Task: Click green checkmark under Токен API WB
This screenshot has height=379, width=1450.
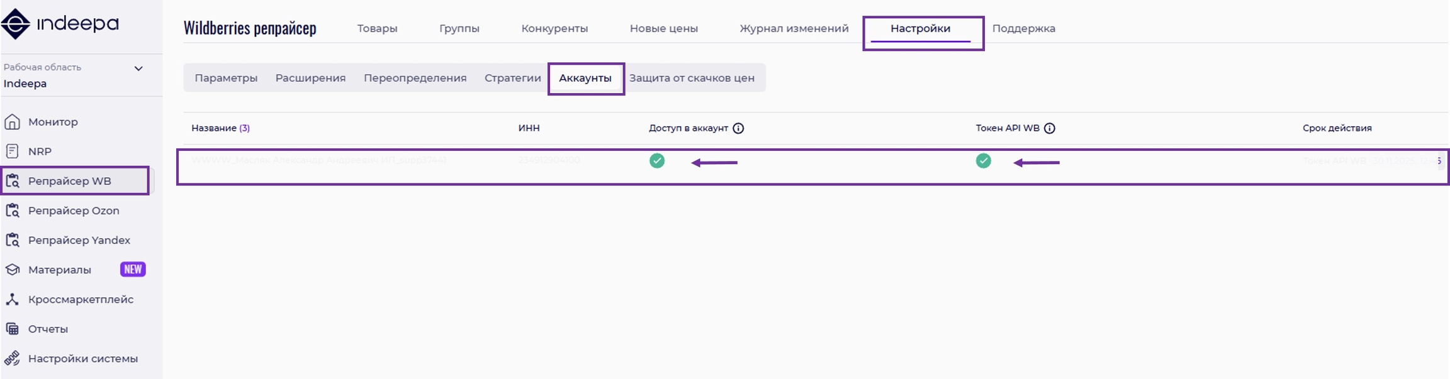Action: coord(984,161)
